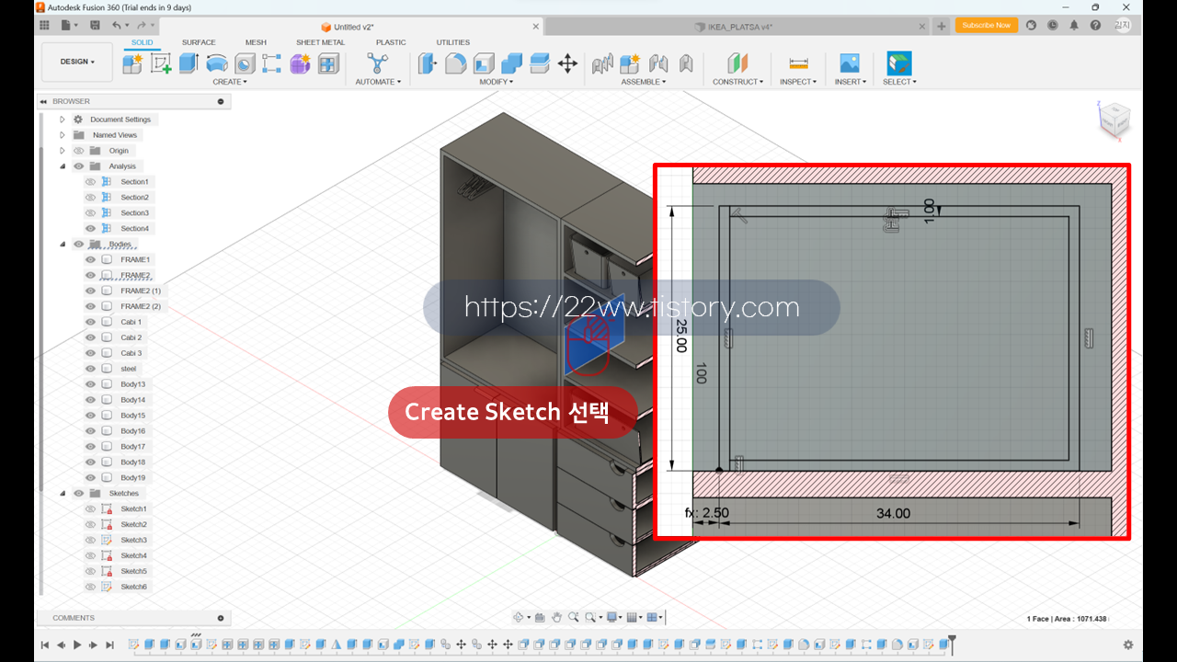1177x662 pixels.
Task: Select the Pan hand tool
Action: [556, 617]
